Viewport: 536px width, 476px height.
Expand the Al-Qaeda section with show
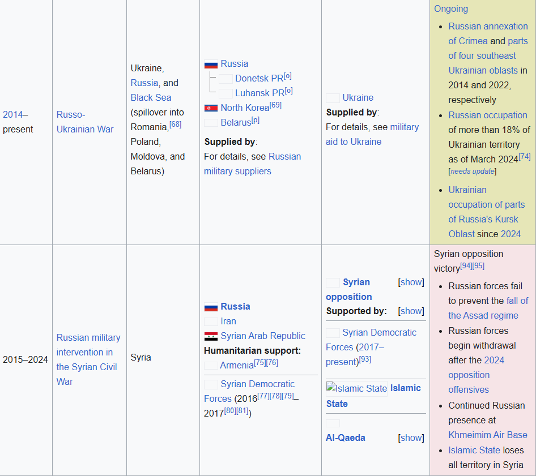click(x=411, y=438)
